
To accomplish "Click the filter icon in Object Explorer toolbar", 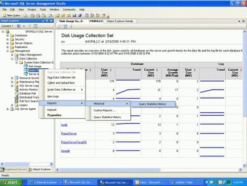I will [30, 26].
